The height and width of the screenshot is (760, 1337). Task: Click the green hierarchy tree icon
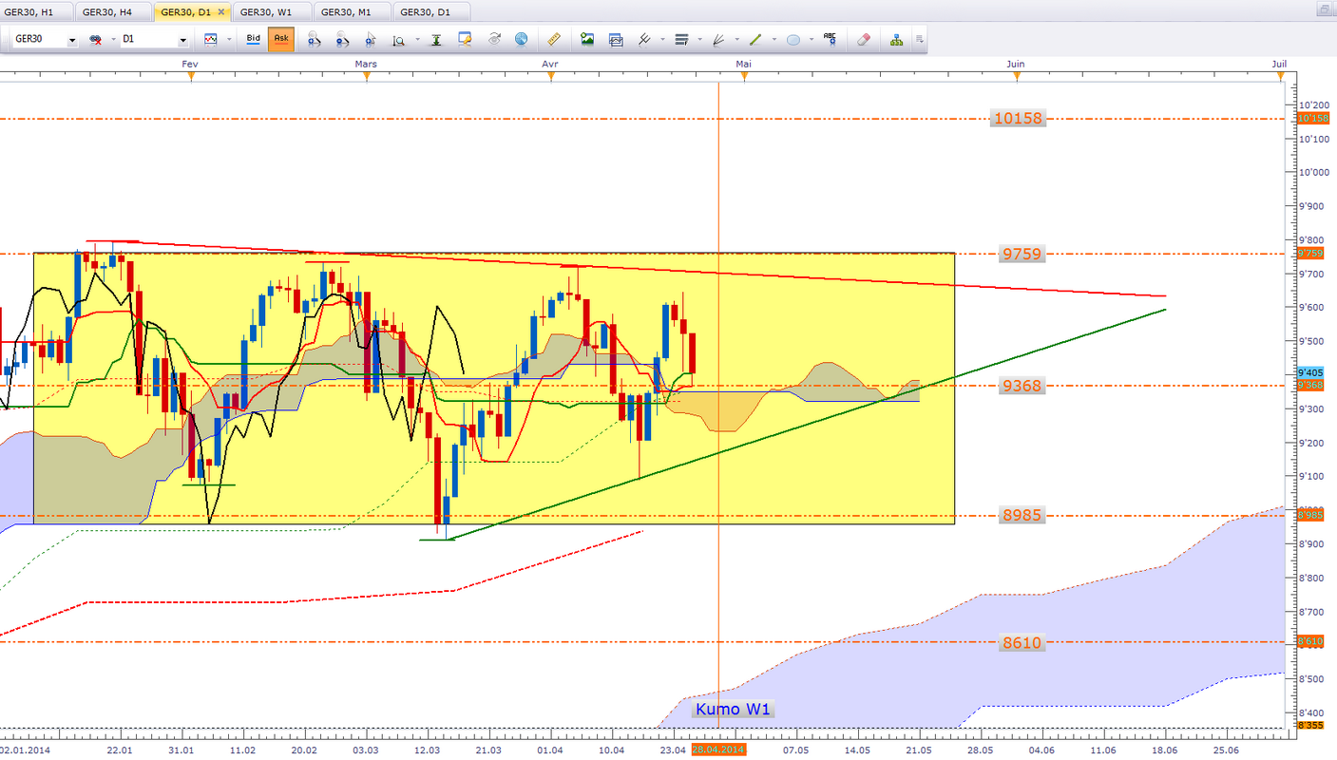click(896, 40)
